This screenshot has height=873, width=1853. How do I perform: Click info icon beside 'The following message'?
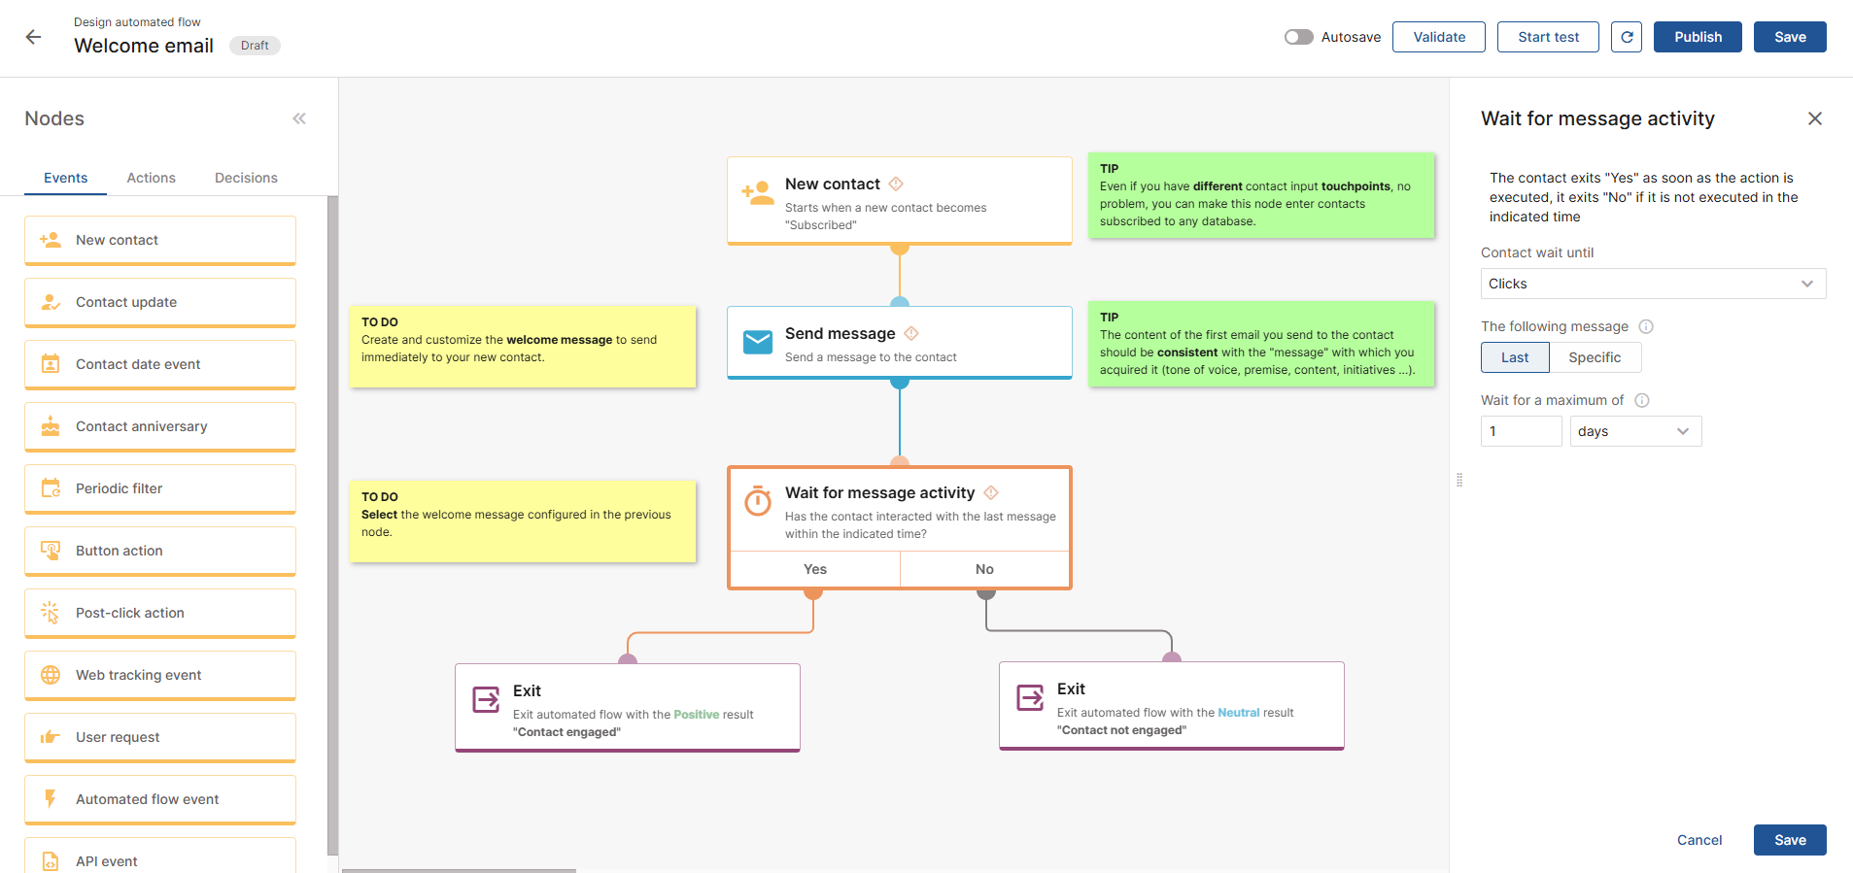[1646, 327]
